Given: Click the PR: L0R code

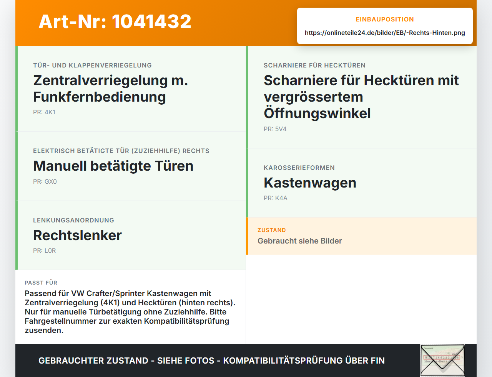Looking at the screenshot, I should (x=45, y=250).
